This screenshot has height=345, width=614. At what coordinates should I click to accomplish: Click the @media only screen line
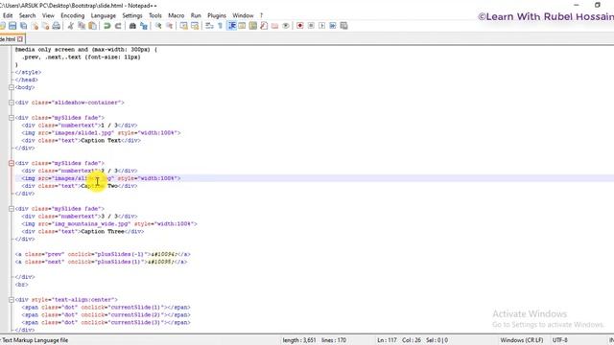(85, 50)
